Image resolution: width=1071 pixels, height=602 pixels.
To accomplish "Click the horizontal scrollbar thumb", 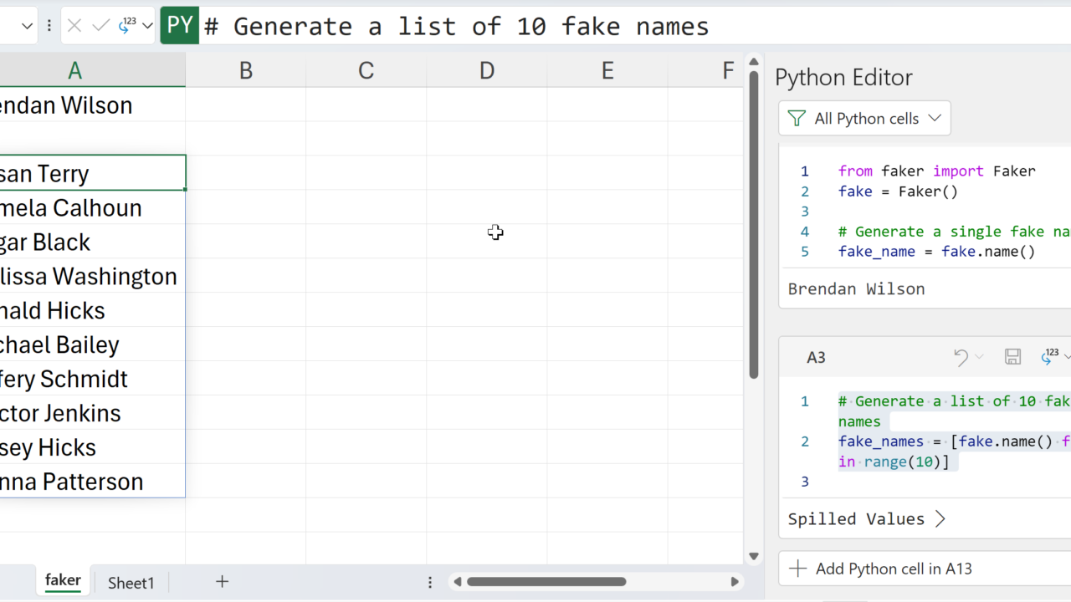I will [x=546, y=582].
